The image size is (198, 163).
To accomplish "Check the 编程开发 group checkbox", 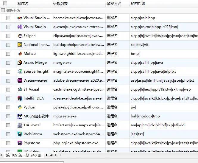I will point(3,10).
